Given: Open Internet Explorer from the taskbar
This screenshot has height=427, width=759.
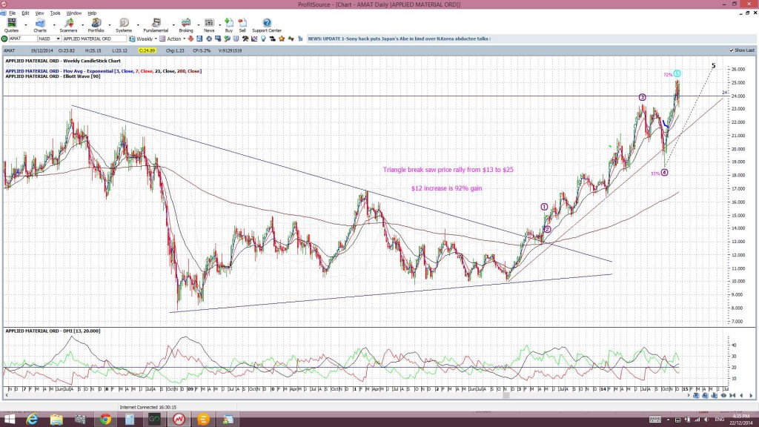Looking at the screenshot, I should point(32,420).
